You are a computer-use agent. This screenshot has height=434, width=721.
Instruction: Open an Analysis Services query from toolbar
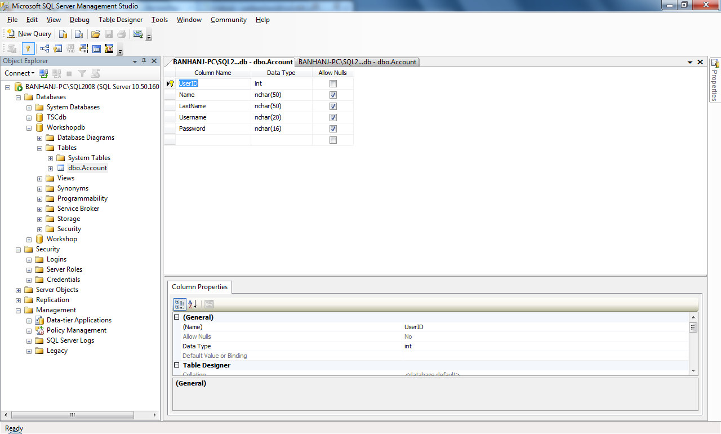79,34
